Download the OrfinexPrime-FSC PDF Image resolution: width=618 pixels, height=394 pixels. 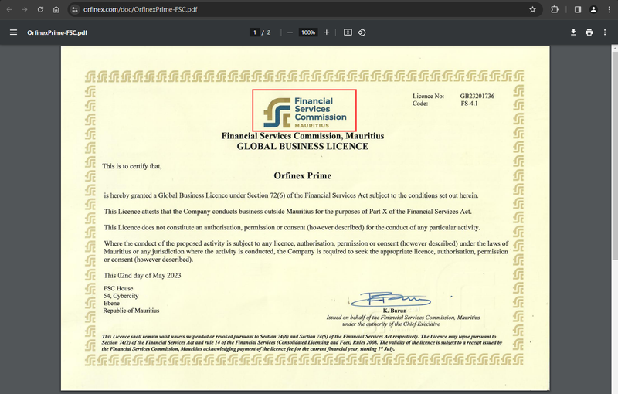pos(573,32)
